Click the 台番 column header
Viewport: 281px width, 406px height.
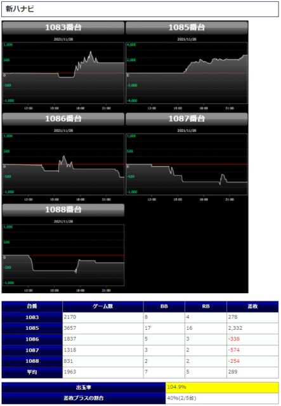click(x=32, y=306)
